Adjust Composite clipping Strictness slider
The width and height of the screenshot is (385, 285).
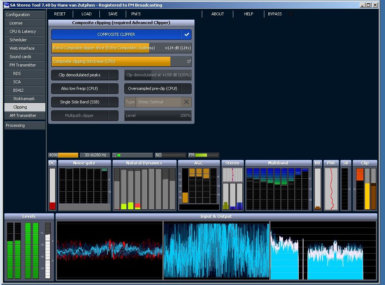(x=121, y=61)
